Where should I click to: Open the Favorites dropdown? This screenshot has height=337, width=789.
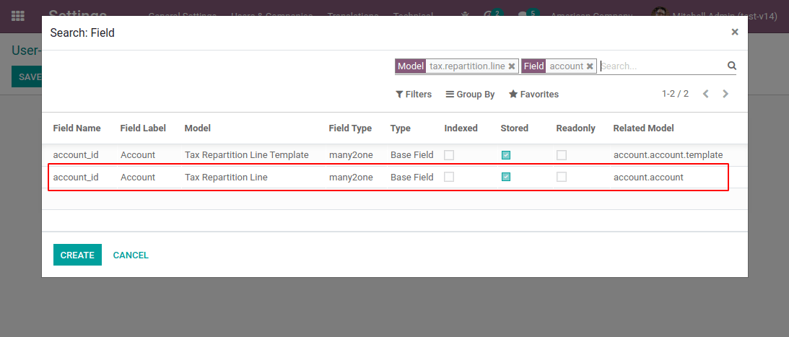(533, 95)
